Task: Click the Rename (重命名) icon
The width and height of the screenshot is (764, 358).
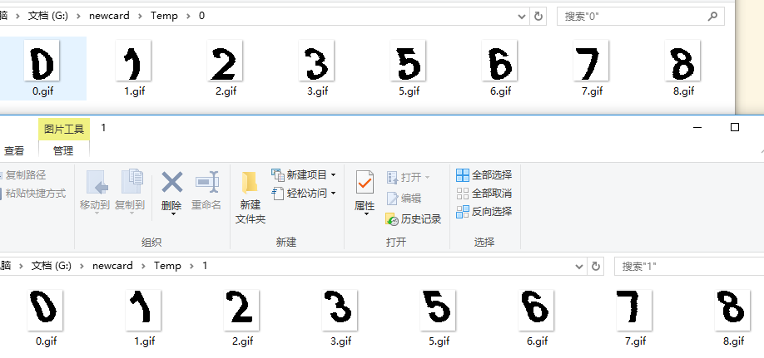Action: [206, 182]
